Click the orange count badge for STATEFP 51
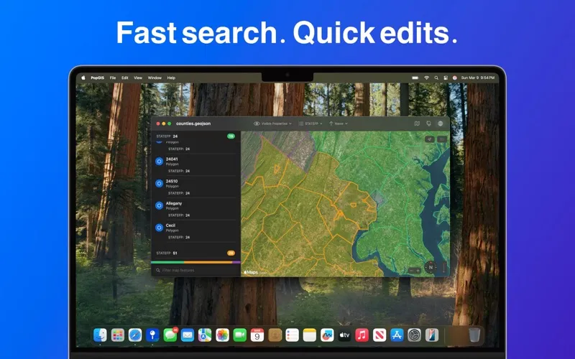Screen dimensions: 575x359 tap(231, 253)
